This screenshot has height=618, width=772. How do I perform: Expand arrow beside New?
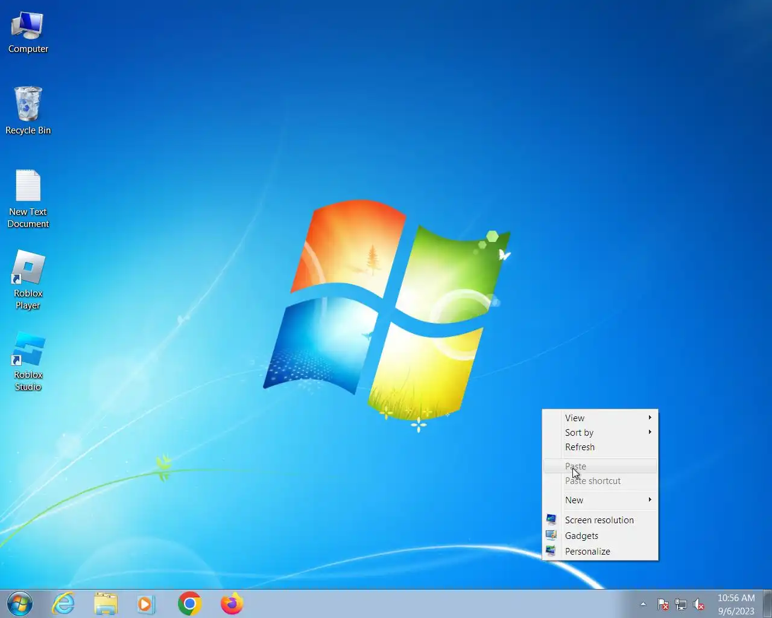tap(650, 500)
